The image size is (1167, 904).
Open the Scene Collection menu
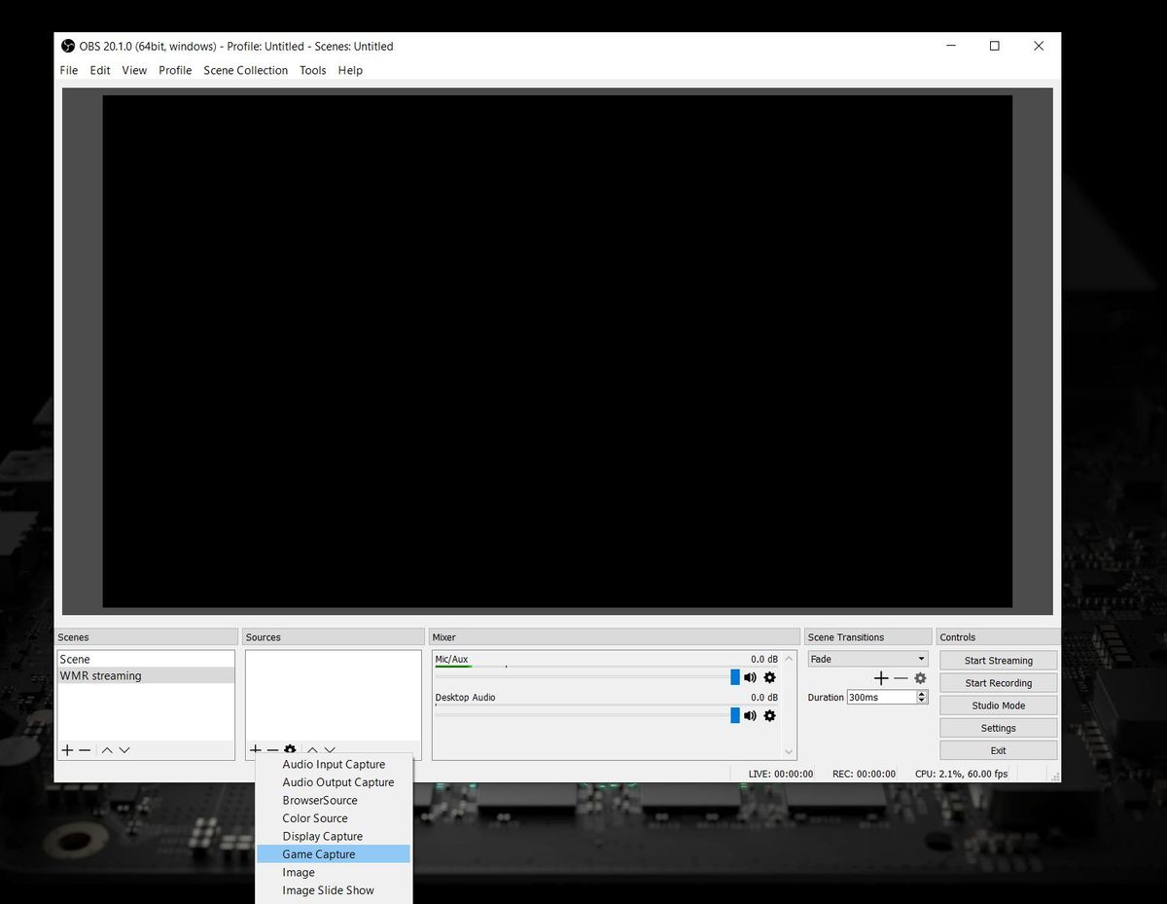coord(245,70)
